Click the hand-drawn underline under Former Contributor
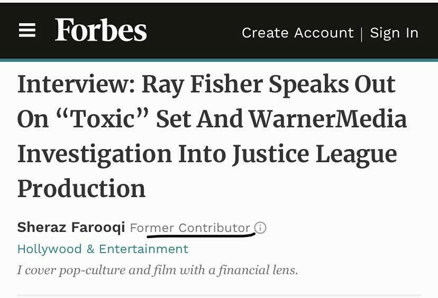This screenshot has width=438, height=298. [x=201, y=236]
